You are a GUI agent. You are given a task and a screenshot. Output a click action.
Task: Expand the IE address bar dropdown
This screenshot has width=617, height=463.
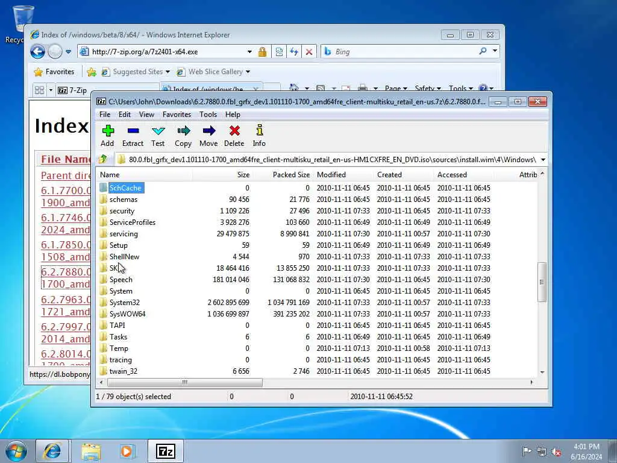click(249, 52)
